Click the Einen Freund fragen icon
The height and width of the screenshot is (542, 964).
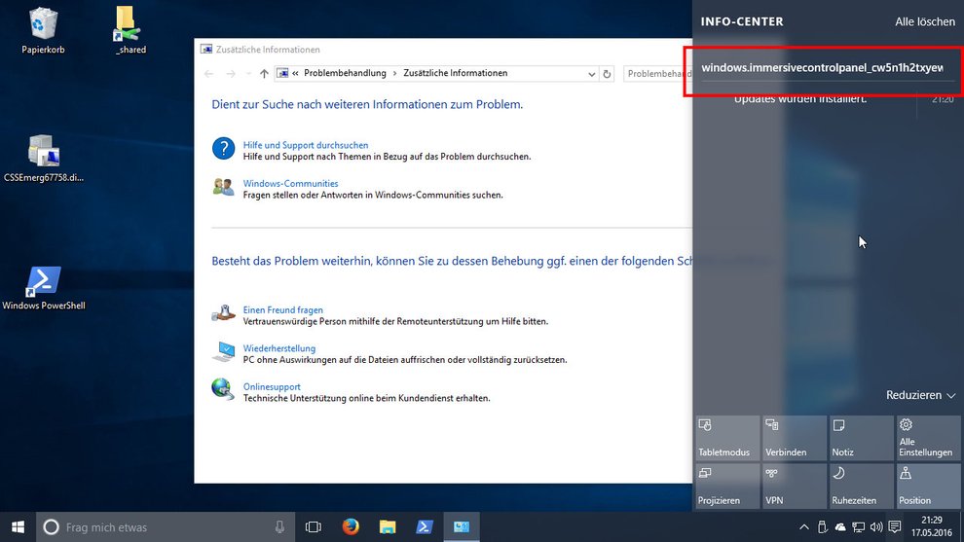pyautogui.click(x=223, y=312)
